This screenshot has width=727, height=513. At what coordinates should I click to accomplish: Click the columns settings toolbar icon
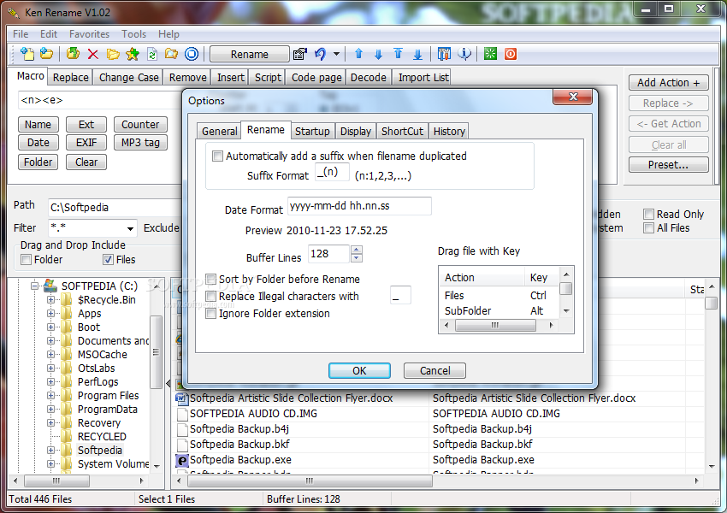(x=444, y=54)
